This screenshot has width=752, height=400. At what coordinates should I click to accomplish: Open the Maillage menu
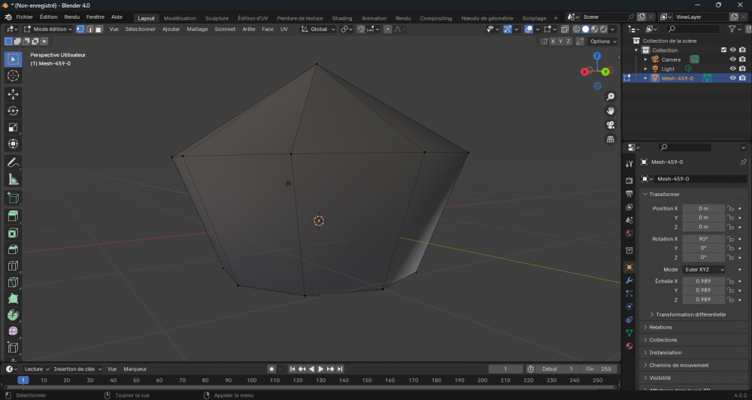click(197, 29)
